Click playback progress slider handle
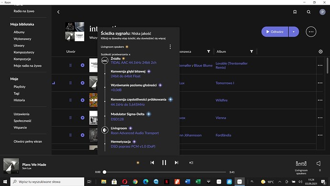Screen dimensions: 330x186 tap(104, 172)
